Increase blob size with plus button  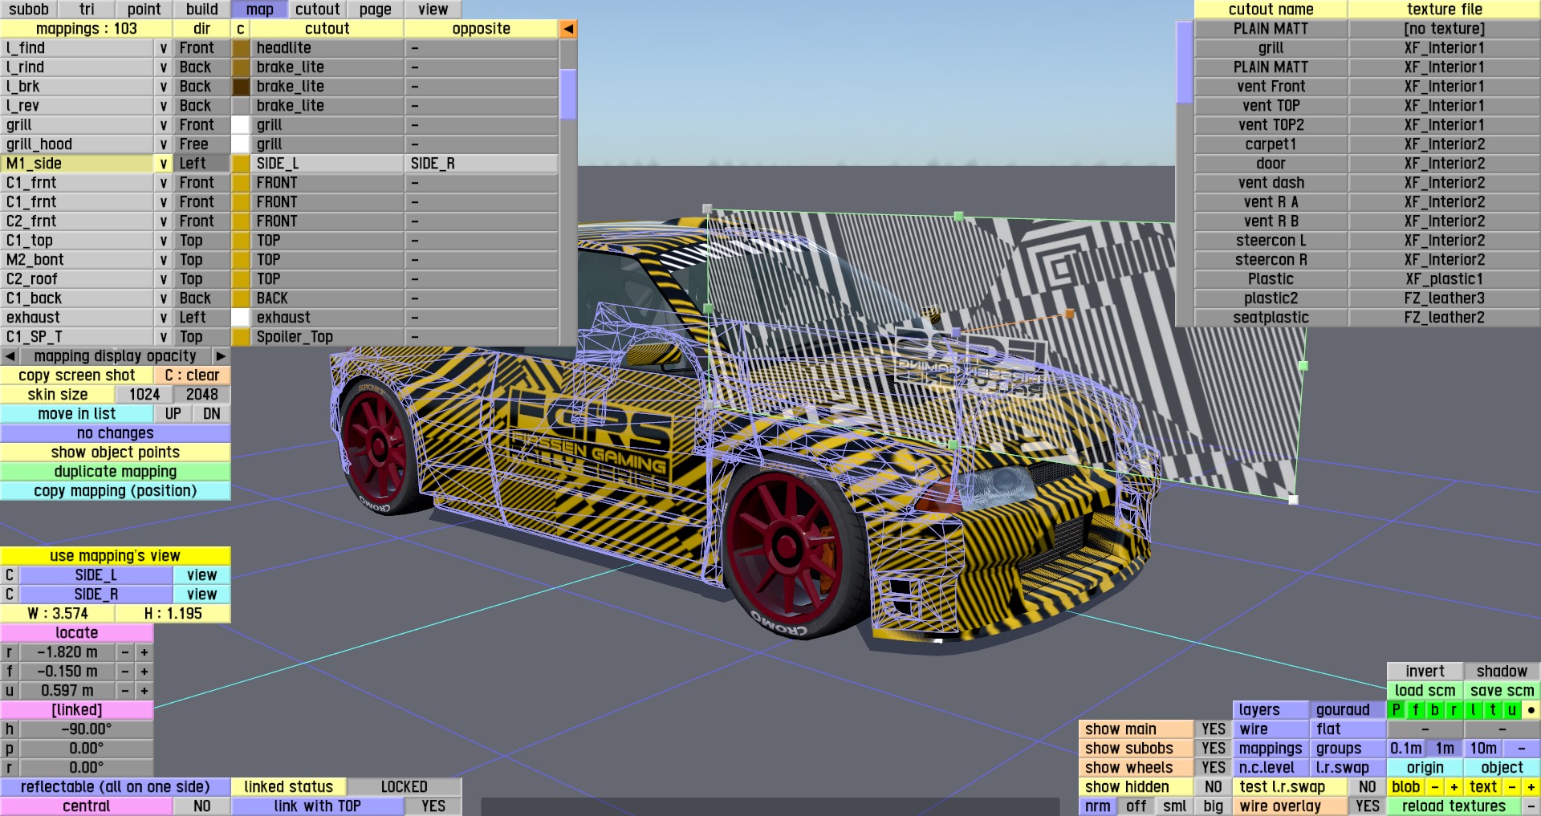[x=1454, y=787]
